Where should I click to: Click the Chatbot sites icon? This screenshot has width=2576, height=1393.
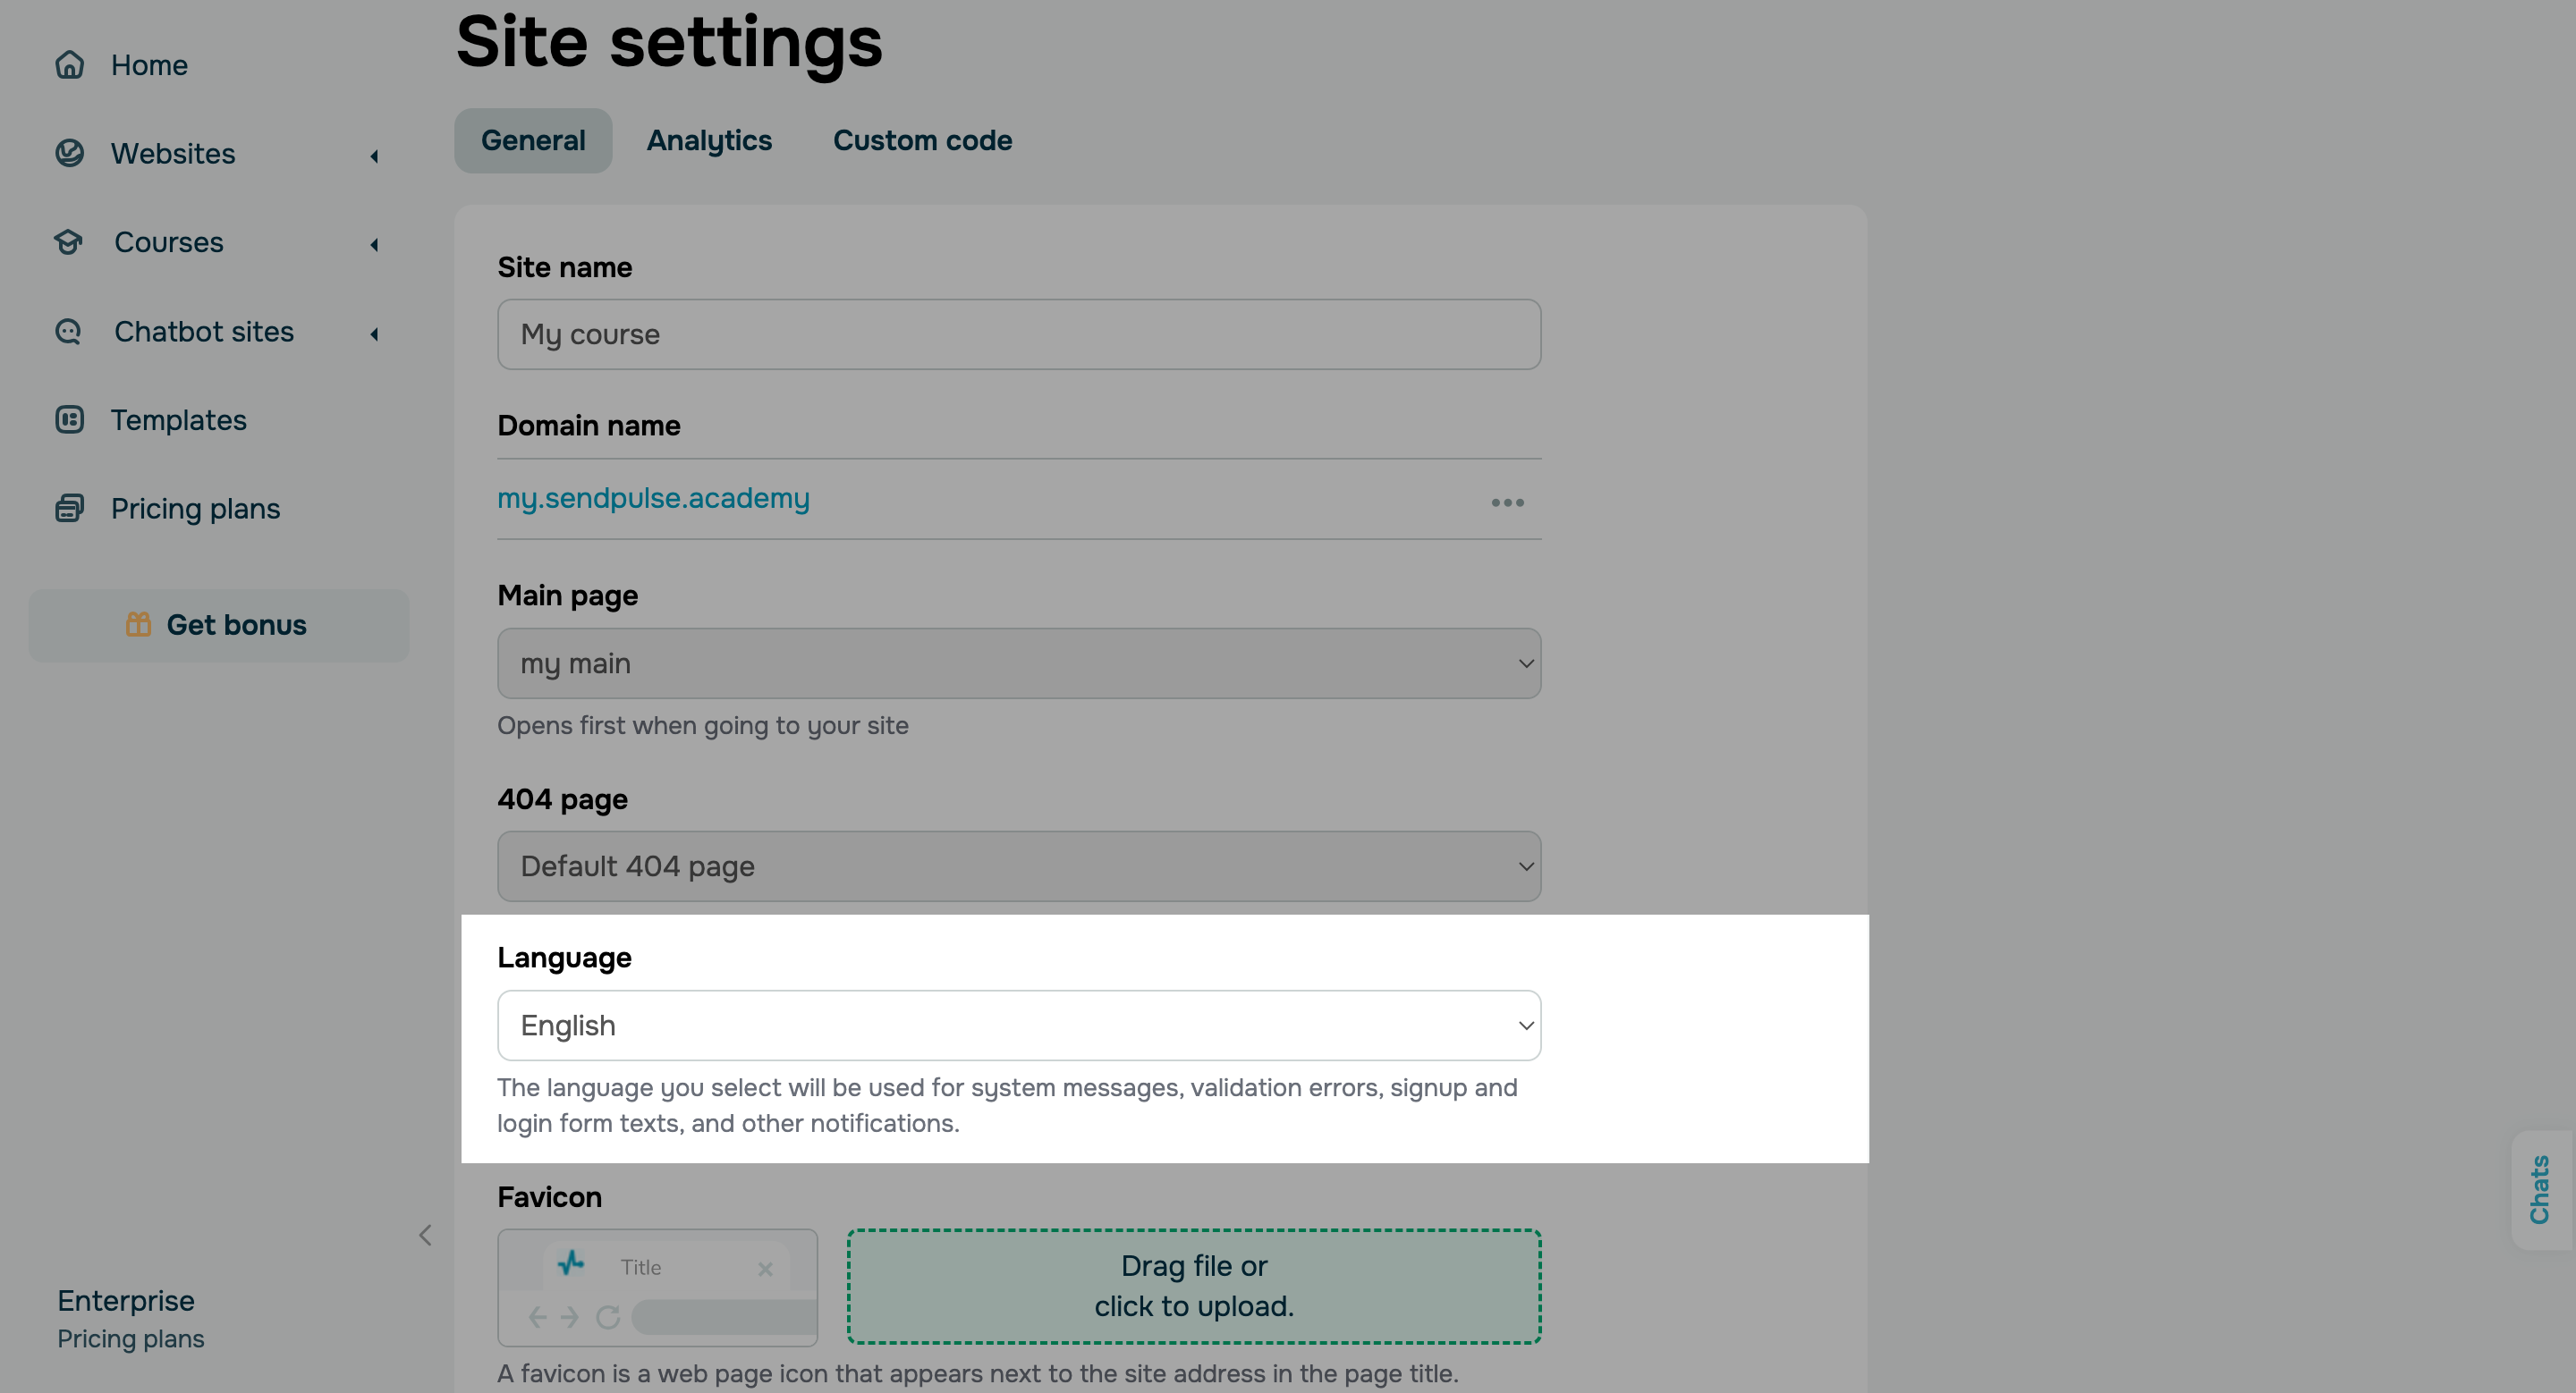click(69, 331)
